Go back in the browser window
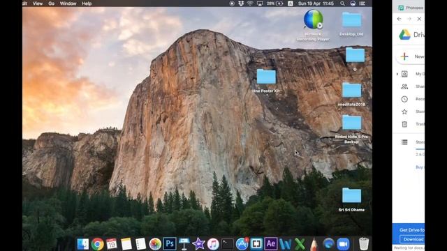 399,19
